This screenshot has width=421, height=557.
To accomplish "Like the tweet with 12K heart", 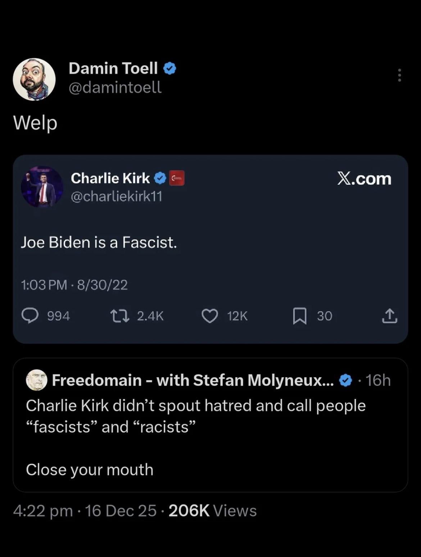I will [209, 316].
